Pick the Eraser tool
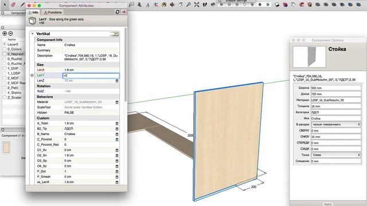 [13, 5]
